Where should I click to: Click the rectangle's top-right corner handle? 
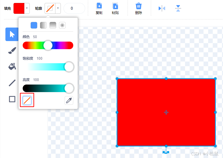tap(215, 79)
